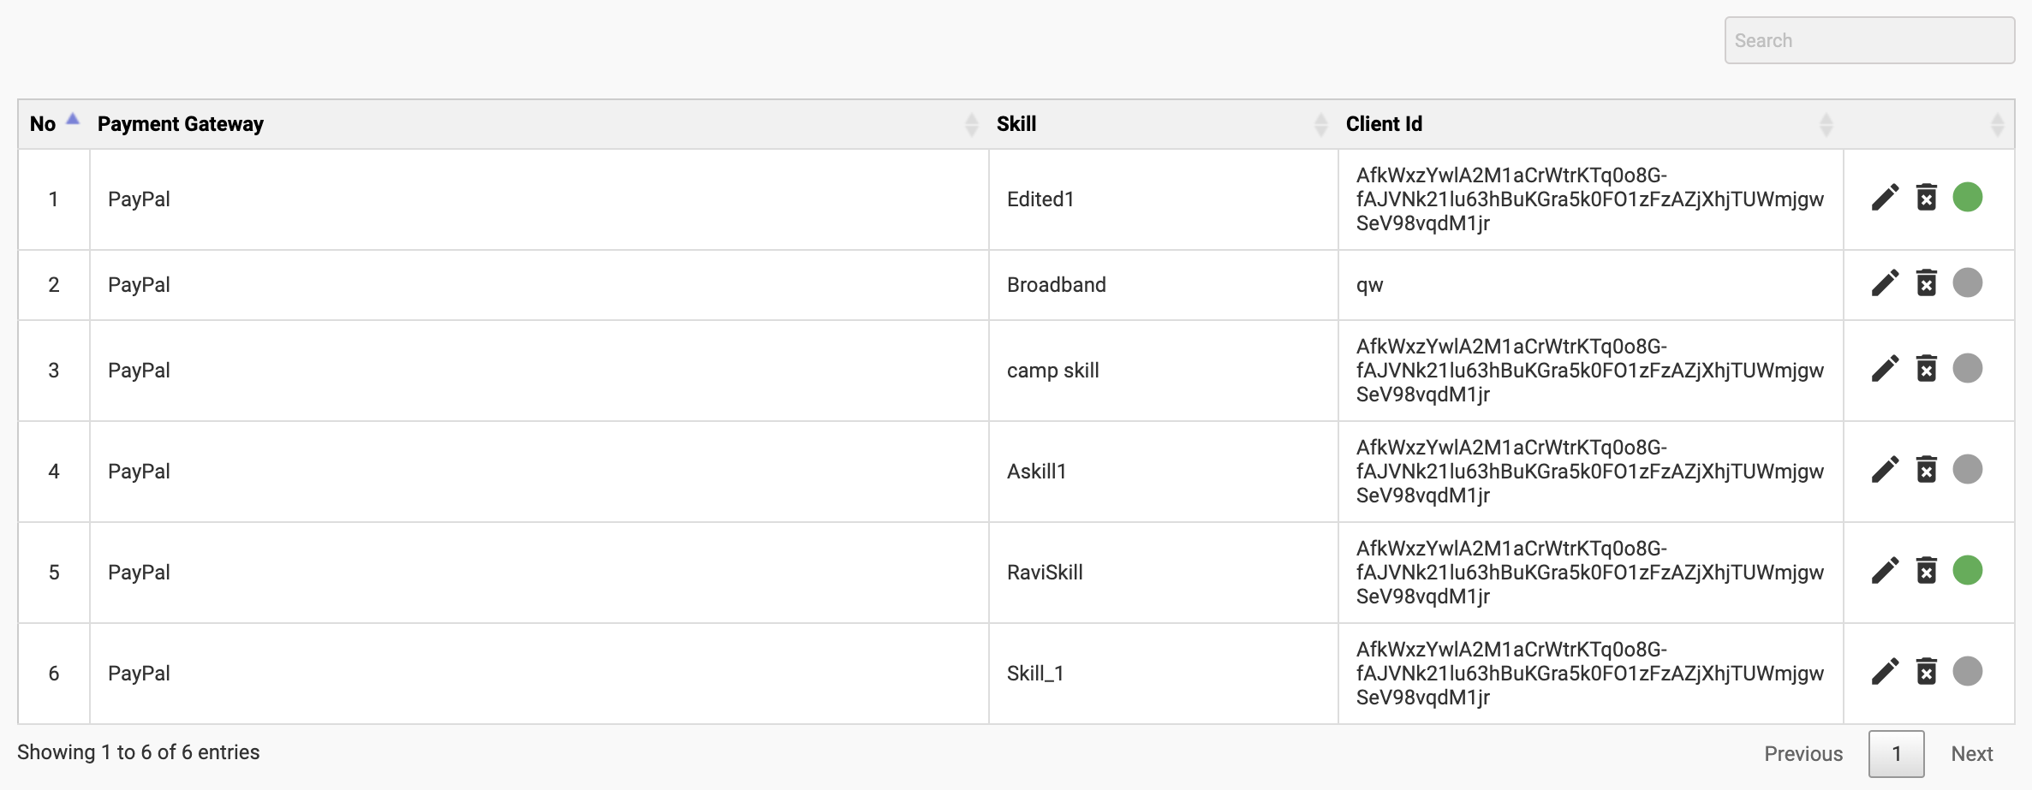This screenshot has height=790, width=2032.
Task: Activate status dot for Skill_1 row
Action: tap(1968, 672)
